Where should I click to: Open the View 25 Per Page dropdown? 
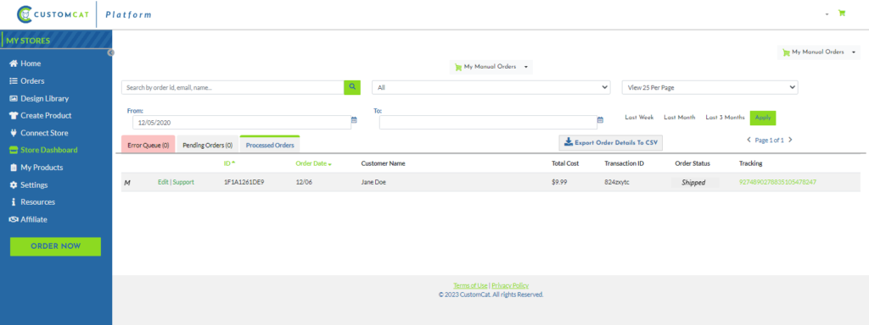coord(710,87)
